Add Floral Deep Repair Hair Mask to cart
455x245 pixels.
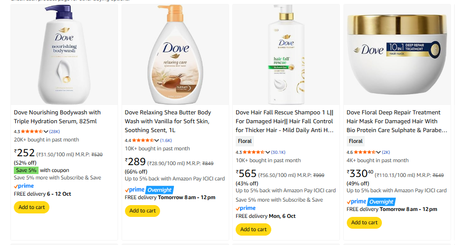(364, 223)
